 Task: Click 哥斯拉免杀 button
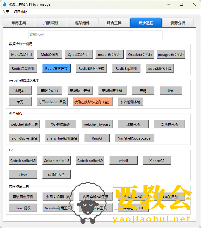pyautogui.click(x=169, y=124)
